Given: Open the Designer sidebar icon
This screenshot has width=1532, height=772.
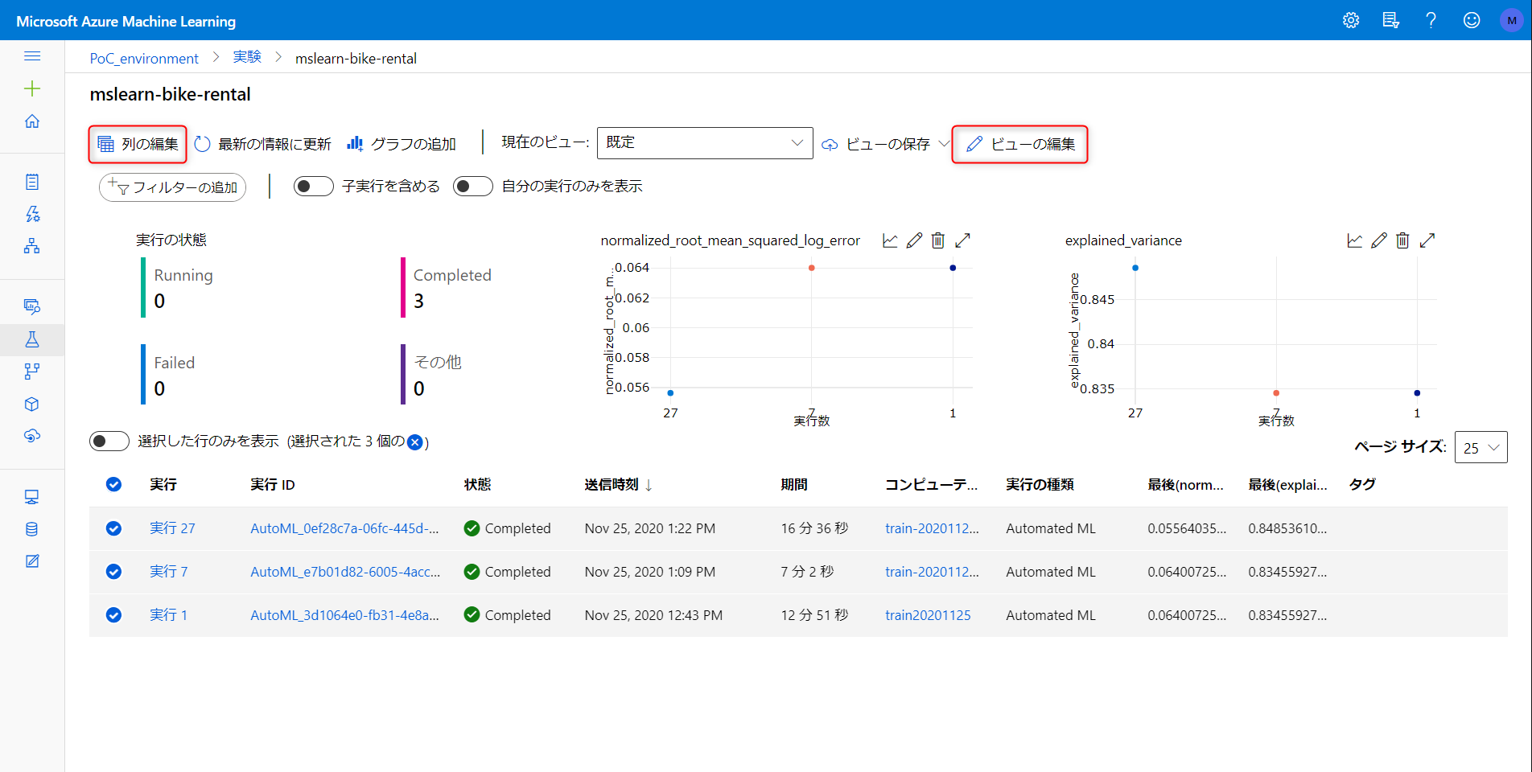Looking at the screenshot, I should 32,246.
